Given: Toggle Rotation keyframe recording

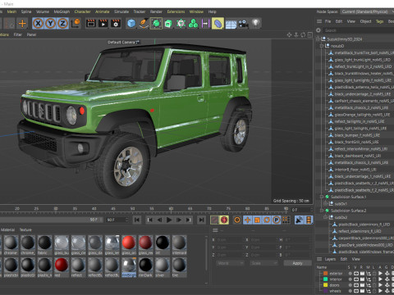Looking at the screenshot, I should coord(267,220).
